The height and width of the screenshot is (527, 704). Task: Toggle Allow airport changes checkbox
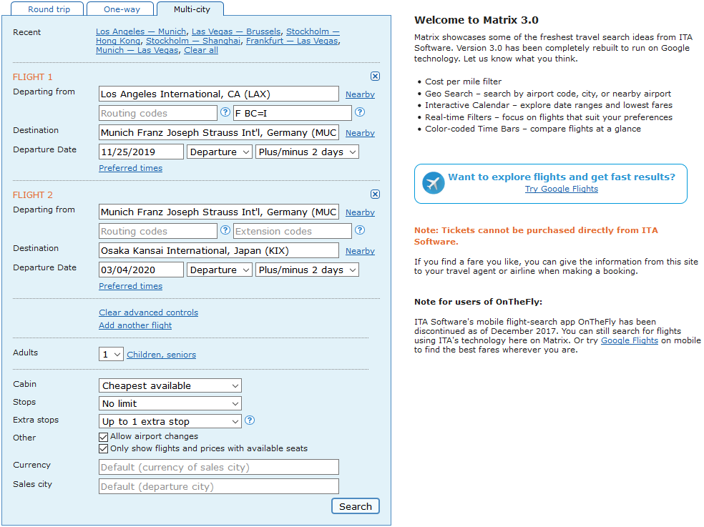[x=103, y=437]
